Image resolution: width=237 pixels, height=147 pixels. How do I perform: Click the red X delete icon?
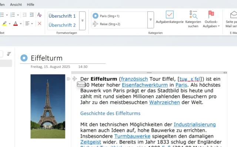[40, 24]
